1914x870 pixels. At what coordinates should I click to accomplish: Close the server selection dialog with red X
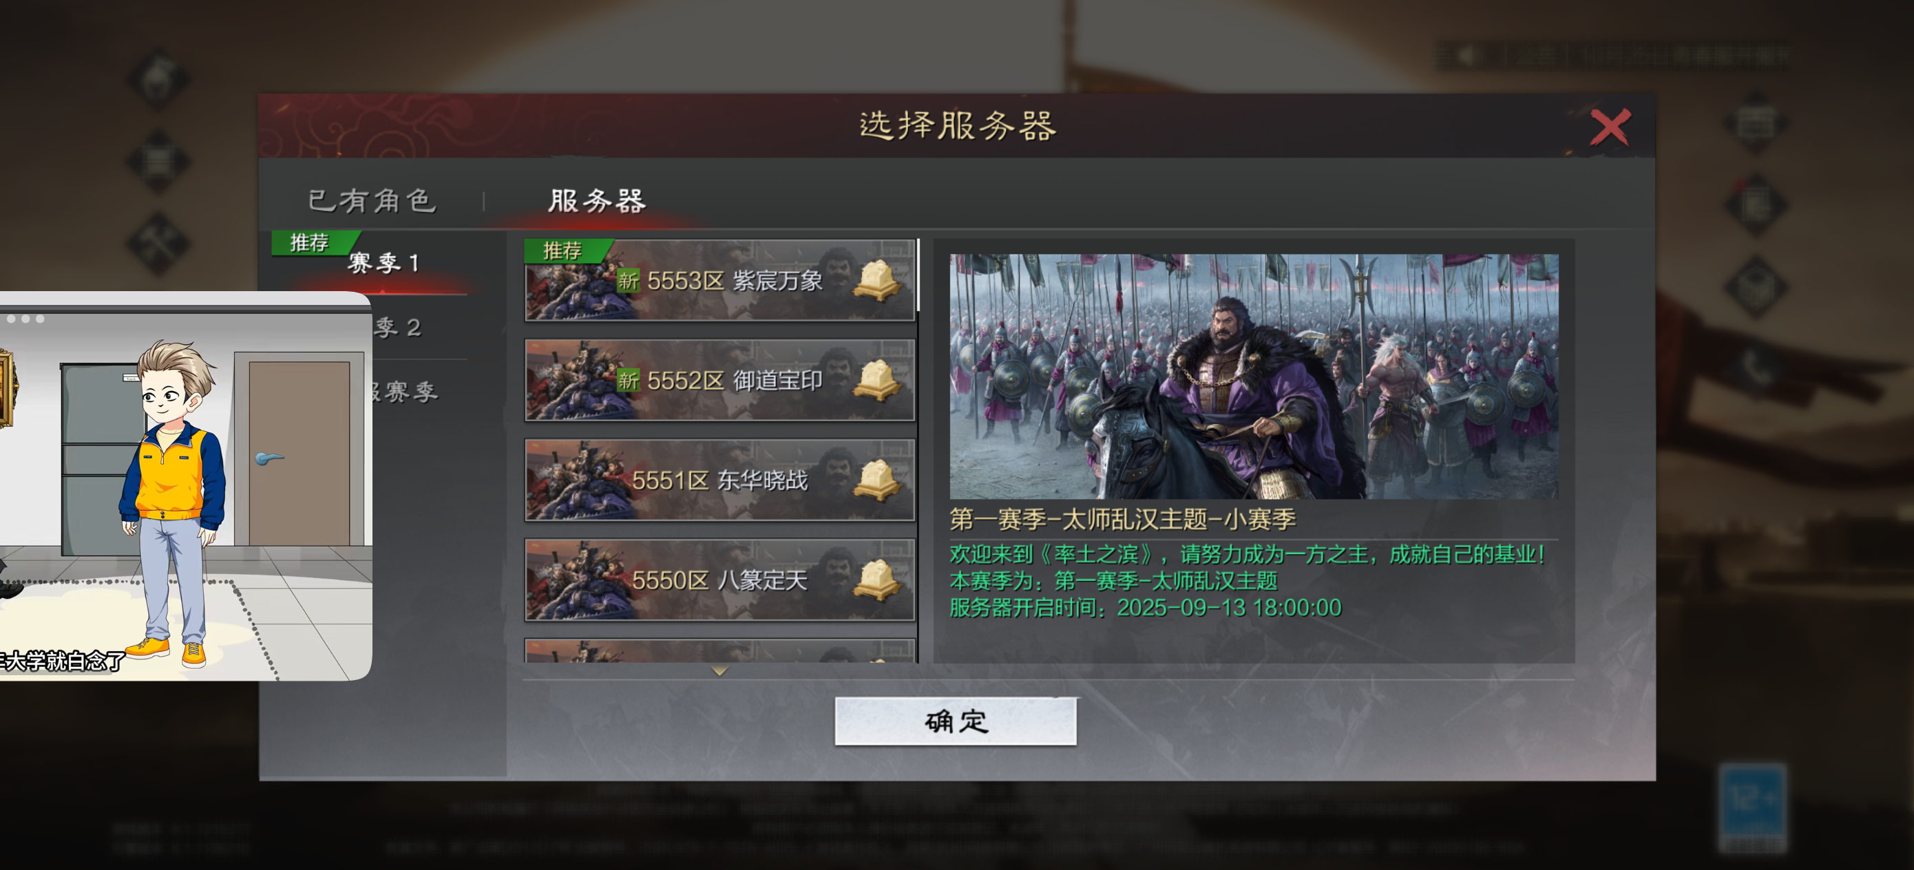1610,127
